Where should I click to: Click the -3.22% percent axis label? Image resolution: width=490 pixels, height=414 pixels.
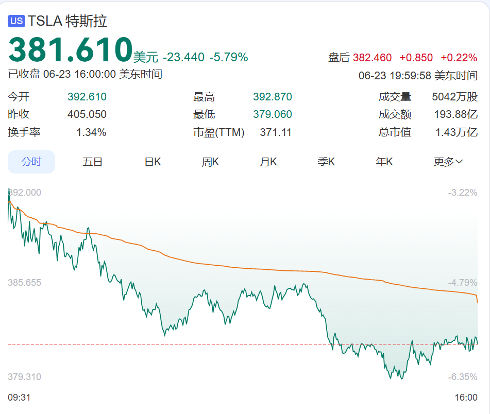463,193
